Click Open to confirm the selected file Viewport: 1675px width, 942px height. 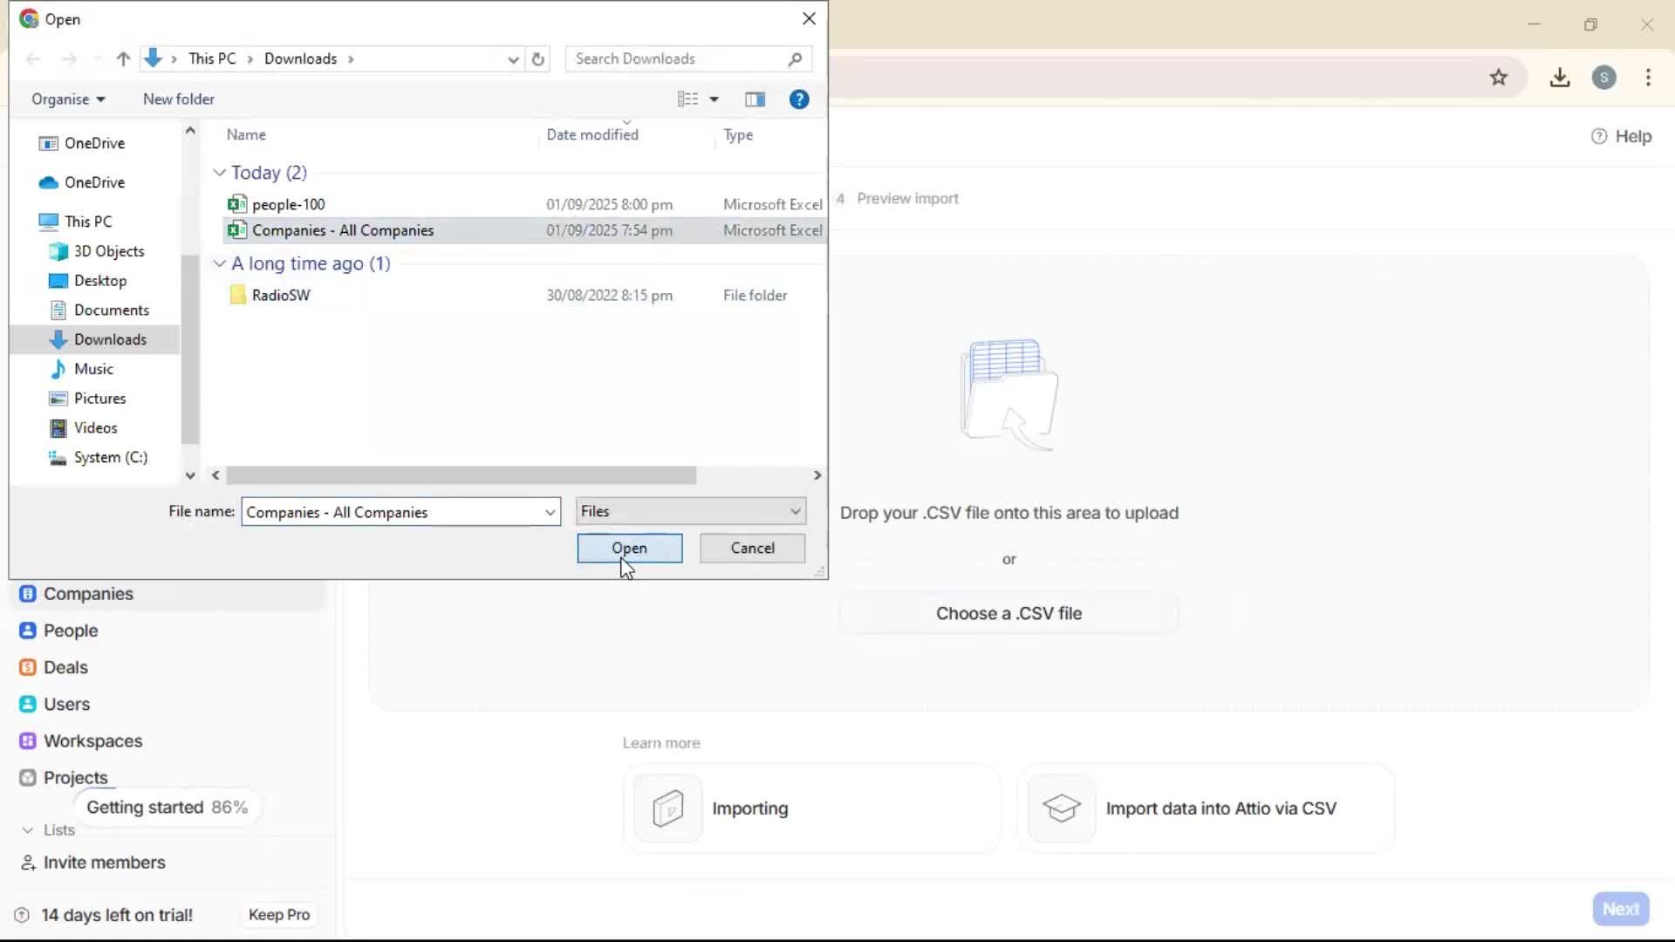point(629,549)
